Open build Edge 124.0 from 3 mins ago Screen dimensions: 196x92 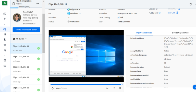click(26, 69)
